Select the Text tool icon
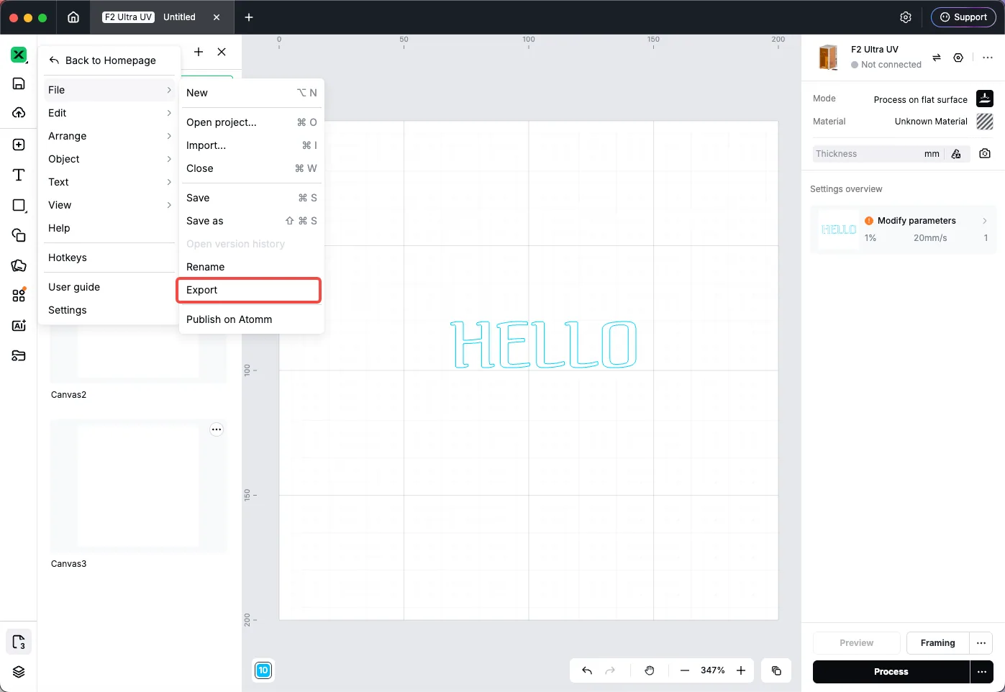Image resolution: width=1005 pixels, height=692 pixels. click(x=19, y=175)
